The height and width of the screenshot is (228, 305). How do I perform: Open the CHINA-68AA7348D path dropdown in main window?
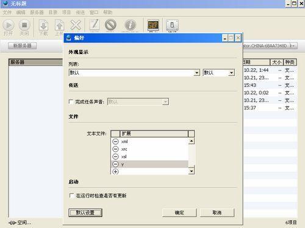pyautogui.click(x=270, y=46)
